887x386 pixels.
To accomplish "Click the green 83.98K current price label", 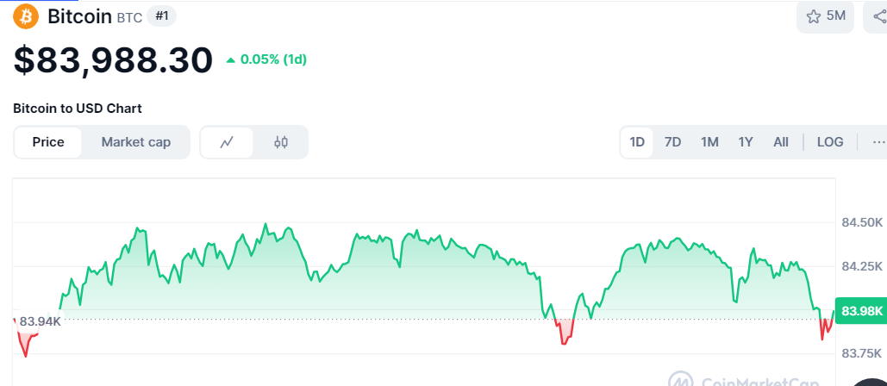I will (861, 311).
